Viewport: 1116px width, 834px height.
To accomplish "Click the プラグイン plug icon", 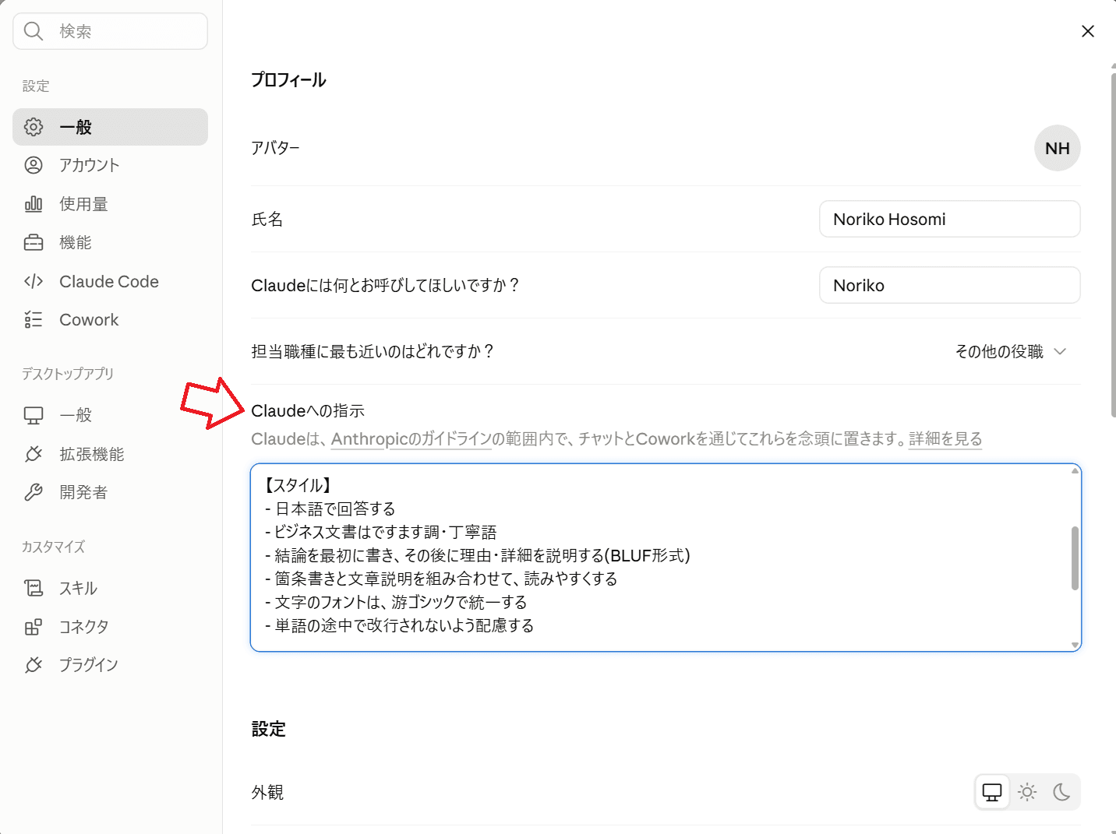I will click(x=34, y=665).
